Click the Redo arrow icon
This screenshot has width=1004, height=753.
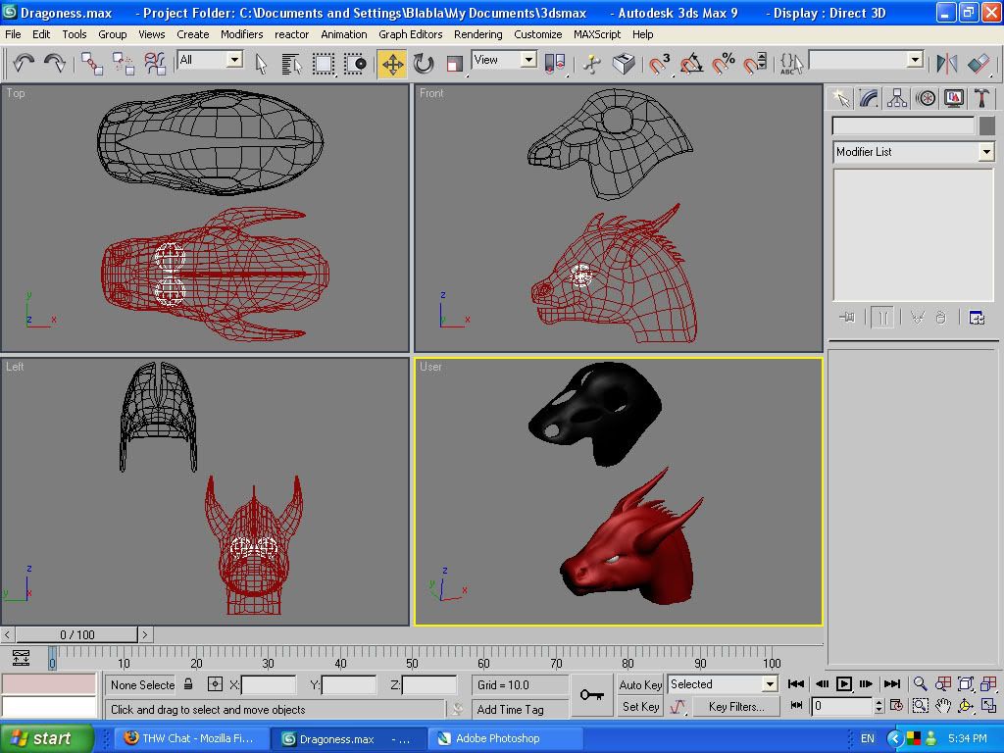click(x=55, y=63)
